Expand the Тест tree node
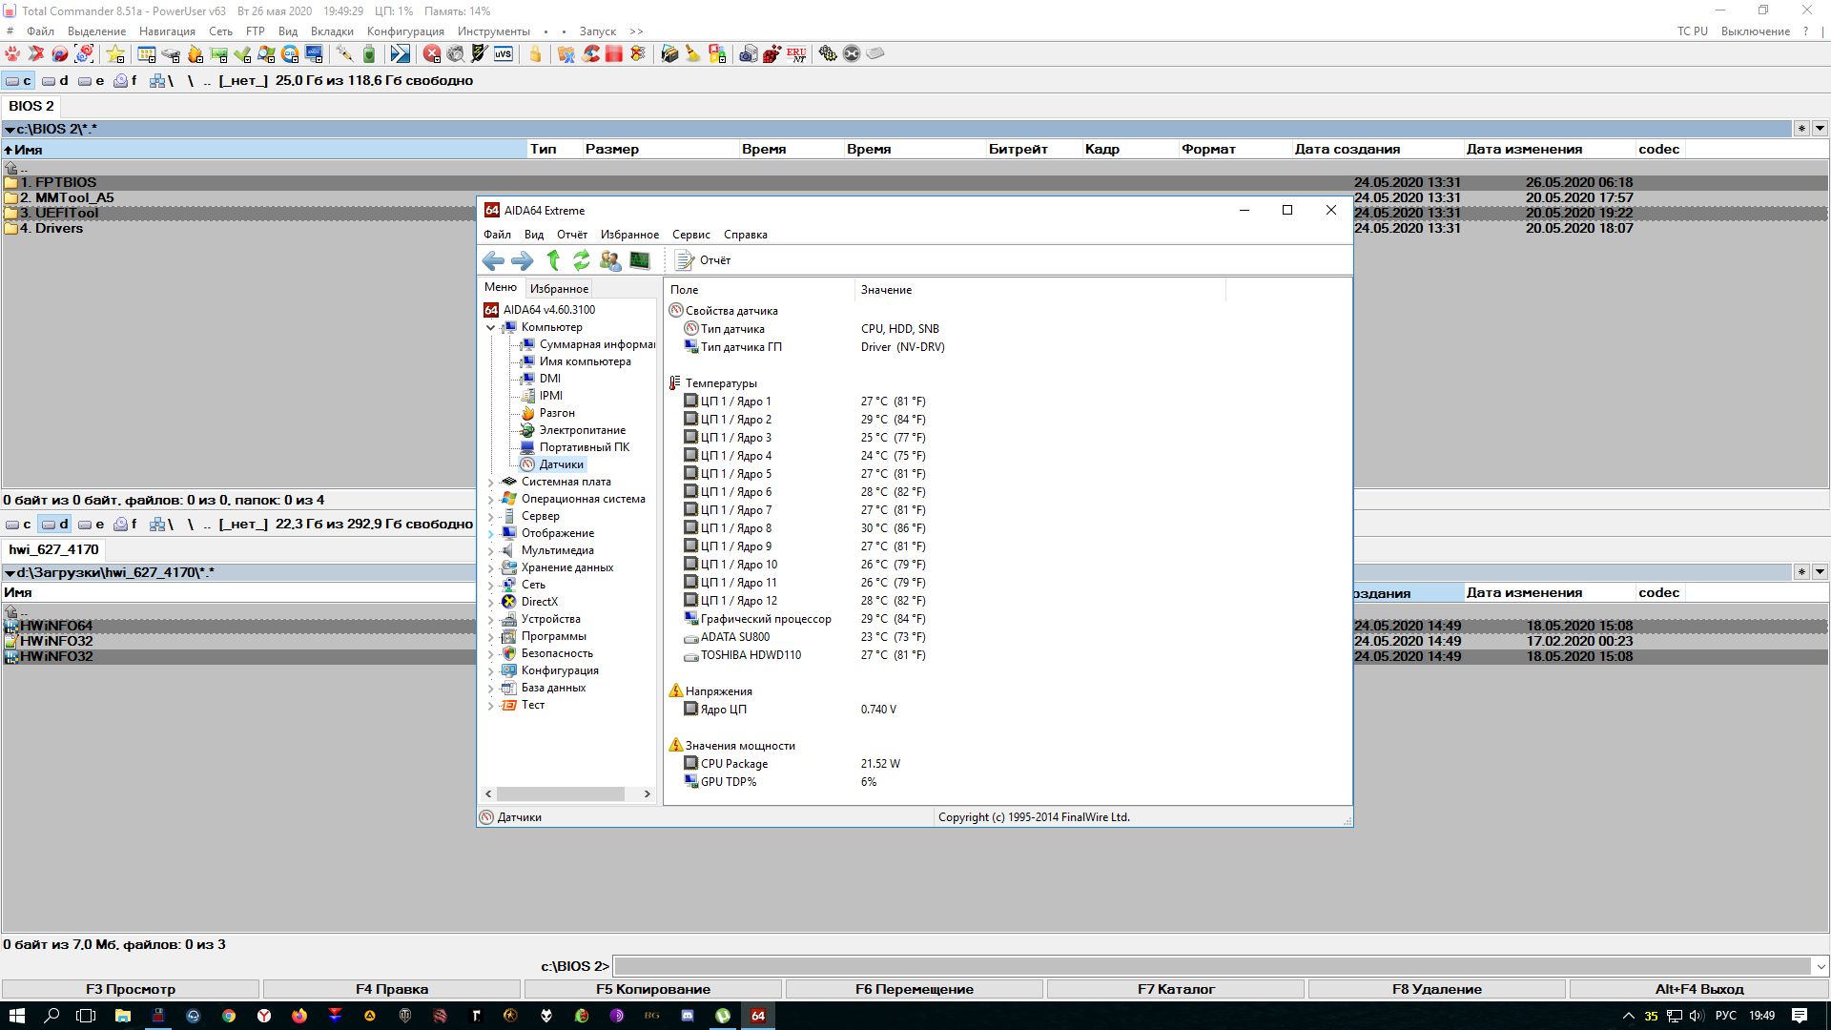The height and width of the screenshot is (1030, 1831). coord(491,706)
